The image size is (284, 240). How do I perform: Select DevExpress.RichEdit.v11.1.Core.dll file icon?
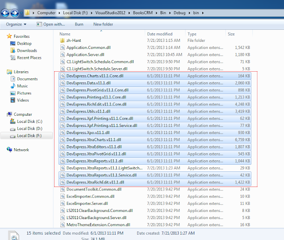click(63, 104)
